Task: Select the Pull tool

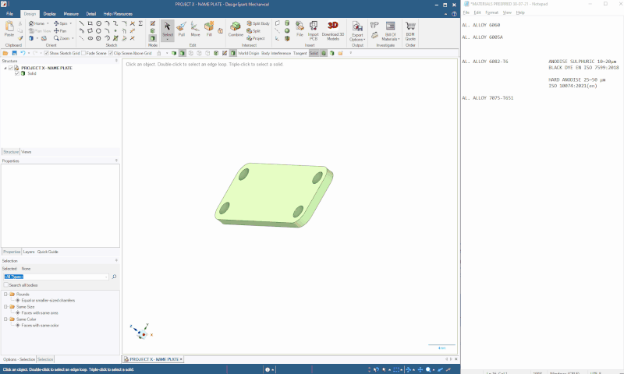Action: (182, 29)
